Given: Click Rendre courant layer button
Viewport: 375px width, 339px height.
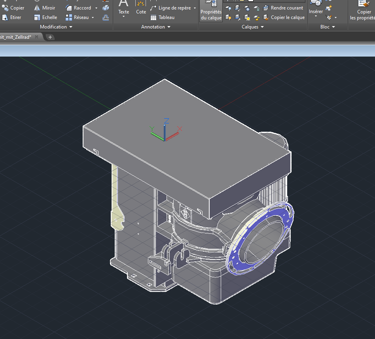Looking at the screenshot, I should pyautogui.click(x=283, y=8).
